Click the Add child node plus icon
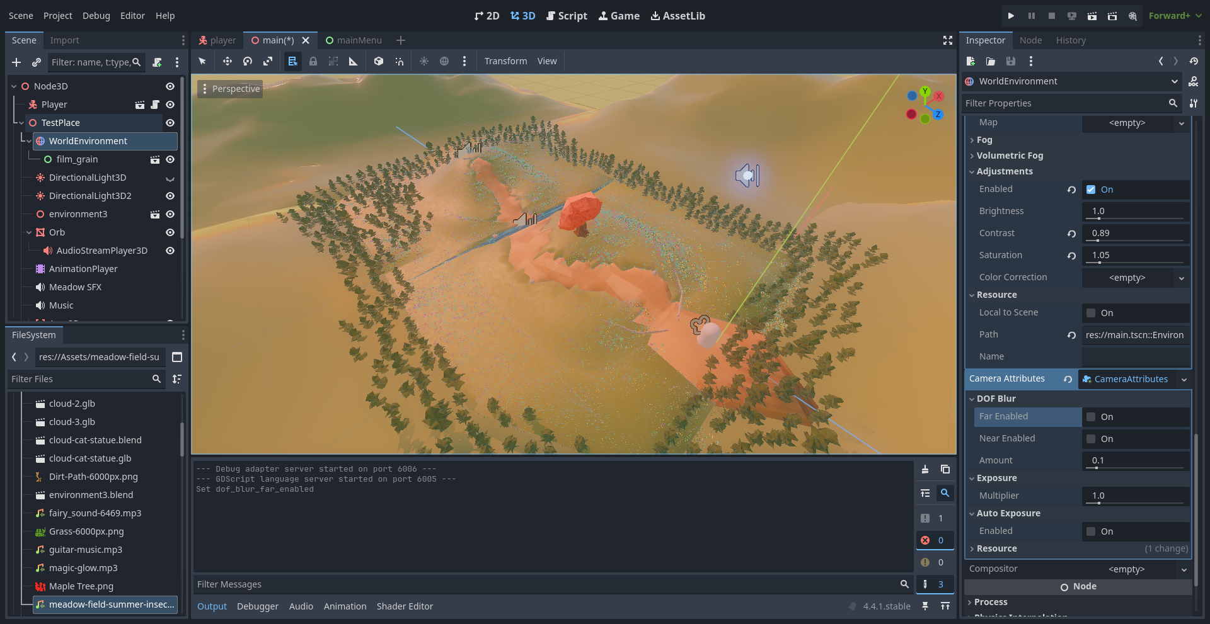 [16, 62]
